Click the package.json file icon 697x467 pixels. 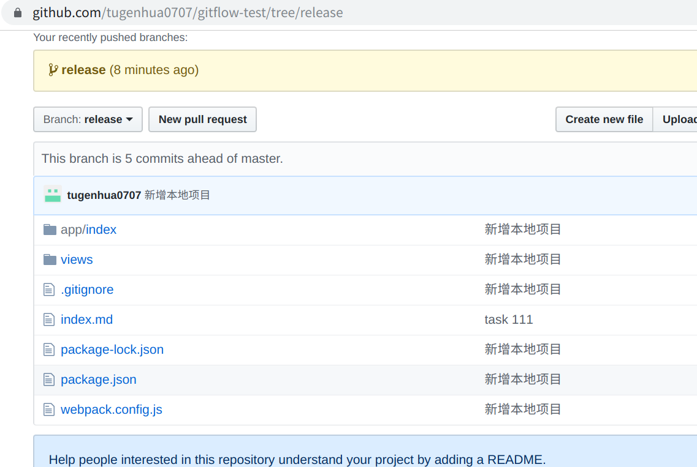coord(50,379)
